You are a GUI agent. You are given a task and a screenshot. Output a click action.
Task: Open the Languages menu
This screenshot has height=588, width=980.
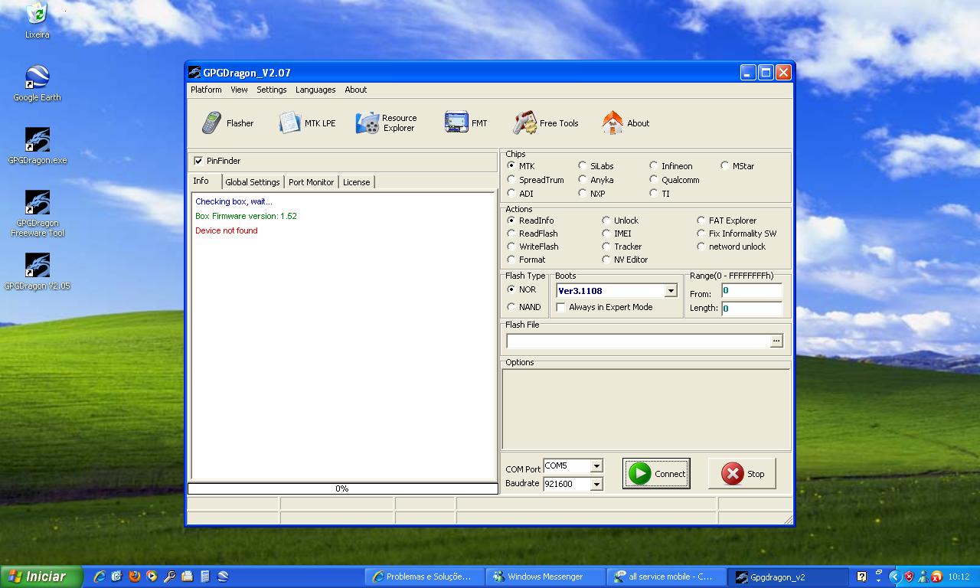tap(315, 90)
